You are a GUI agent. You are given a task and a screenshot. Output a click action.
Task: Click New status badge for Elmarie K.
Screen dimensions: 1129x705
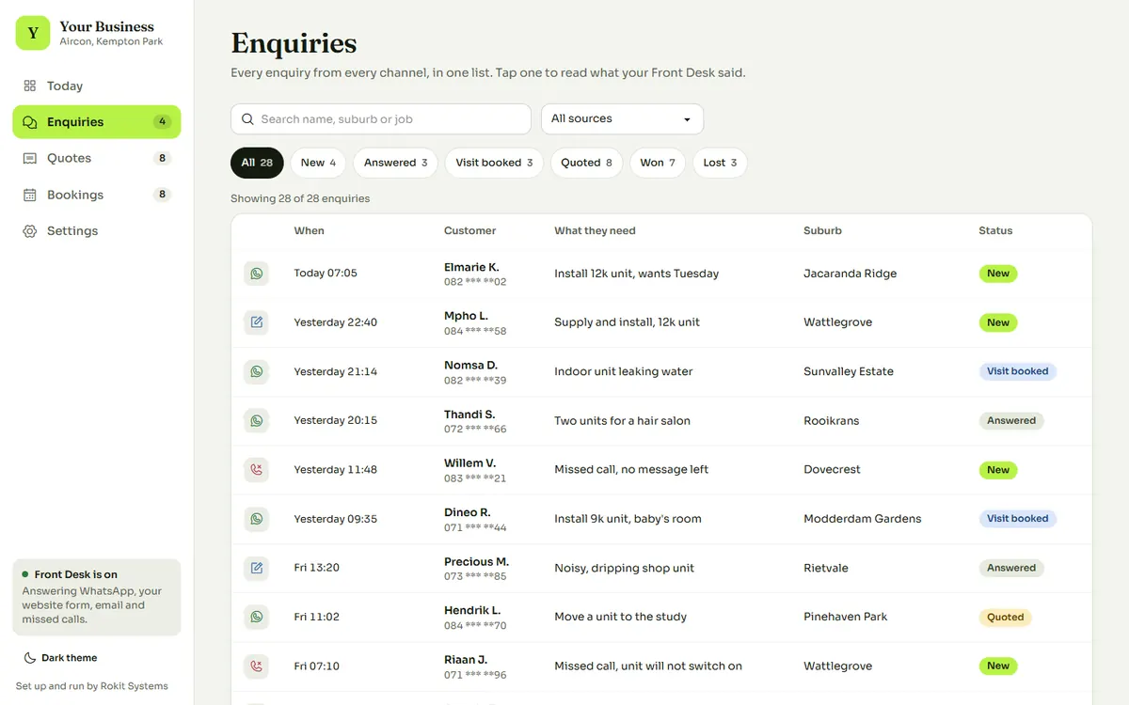point(998,274)
